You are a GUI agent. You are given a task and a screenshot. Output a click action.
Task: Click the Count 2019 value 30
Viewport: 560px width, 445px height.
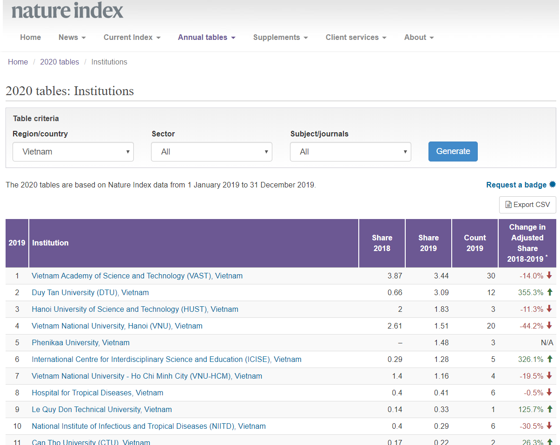click(491, 276)
